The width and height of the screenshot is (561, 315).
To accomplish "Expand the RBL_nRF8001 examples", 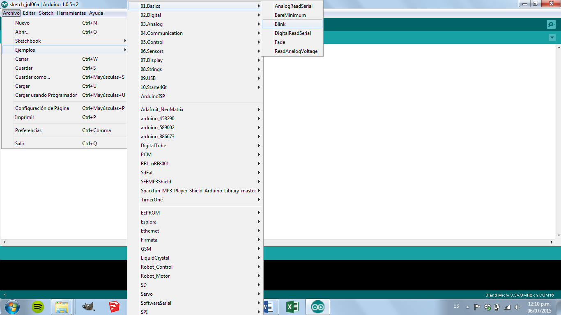I will [195, 164].
